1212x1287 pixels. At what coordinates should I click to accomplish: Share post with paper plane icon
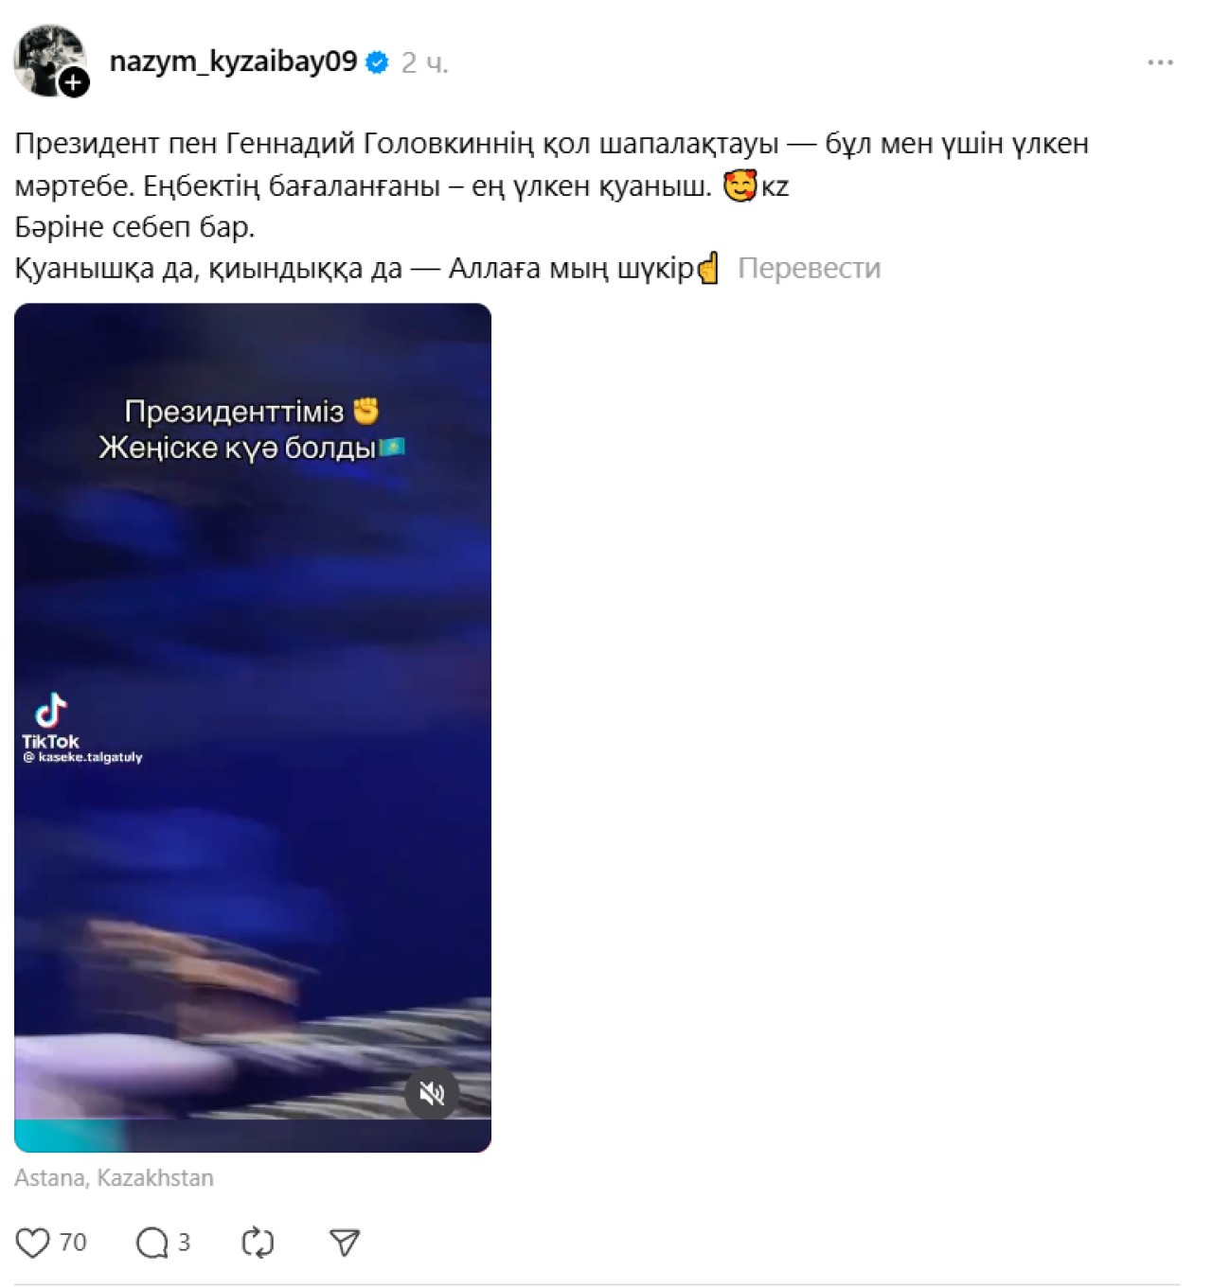pyautogui.click(x=345, y=1243)
